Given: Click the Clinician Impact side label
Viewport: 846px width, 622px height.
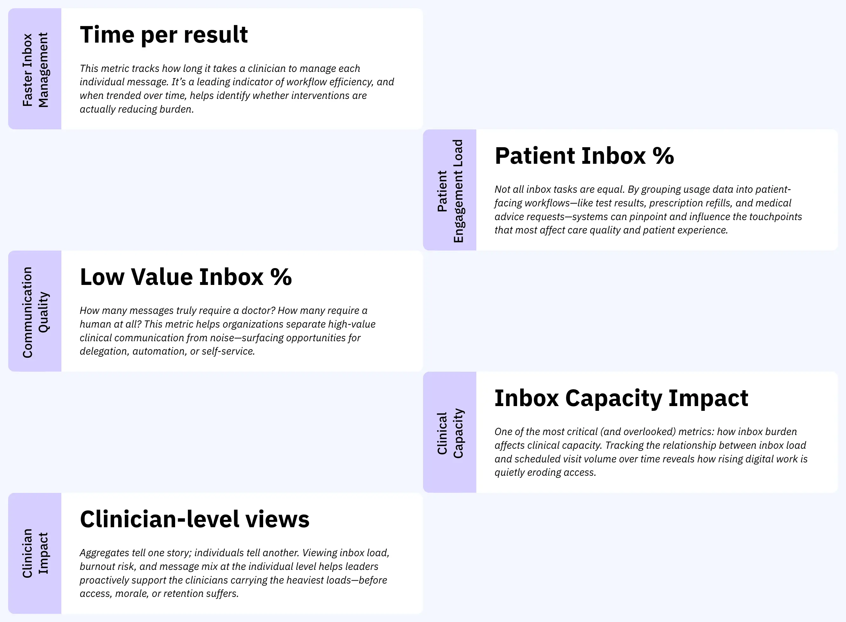Looking at the screenshot, I should 35,554.
